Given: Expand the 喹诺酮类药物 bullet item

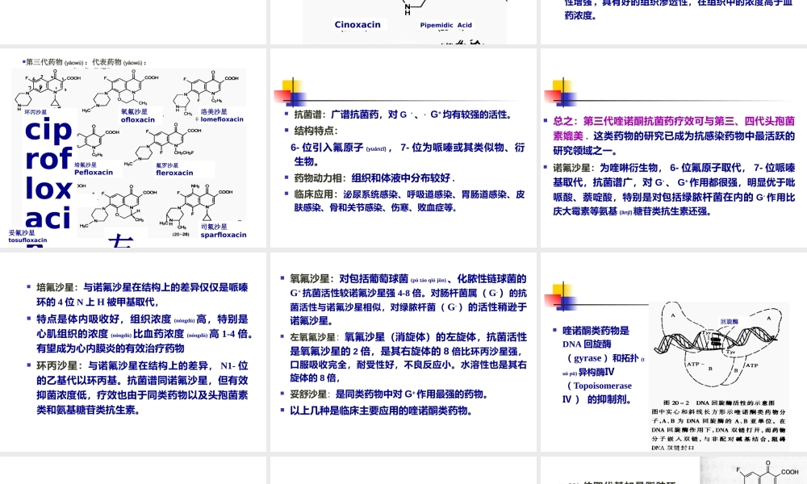Looking at the screenshot, I should point(554,330).
